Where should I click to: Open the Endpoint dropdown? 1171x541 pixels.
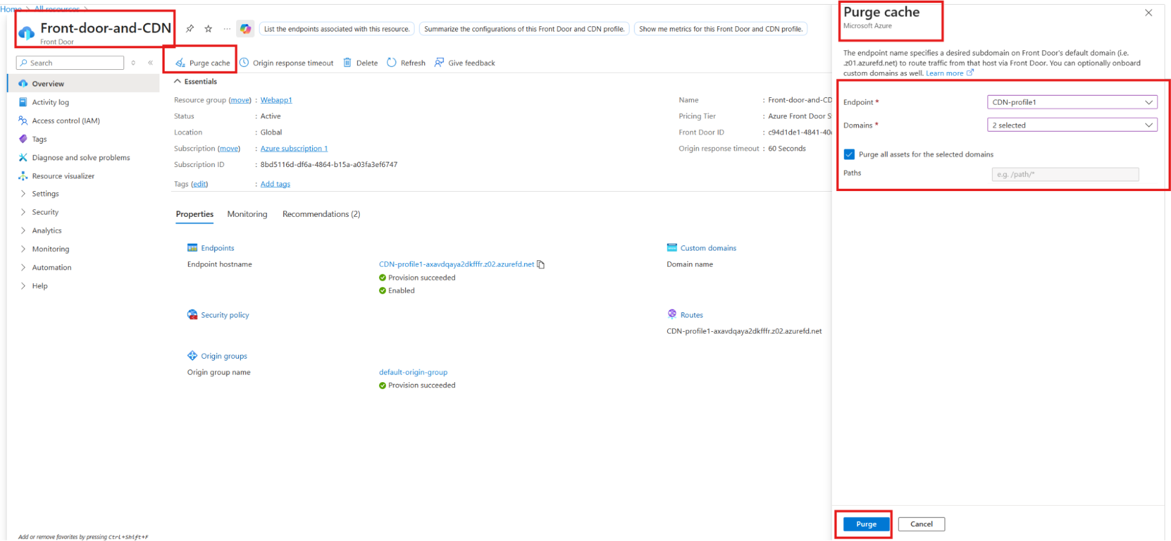[x=1071, y=102]
